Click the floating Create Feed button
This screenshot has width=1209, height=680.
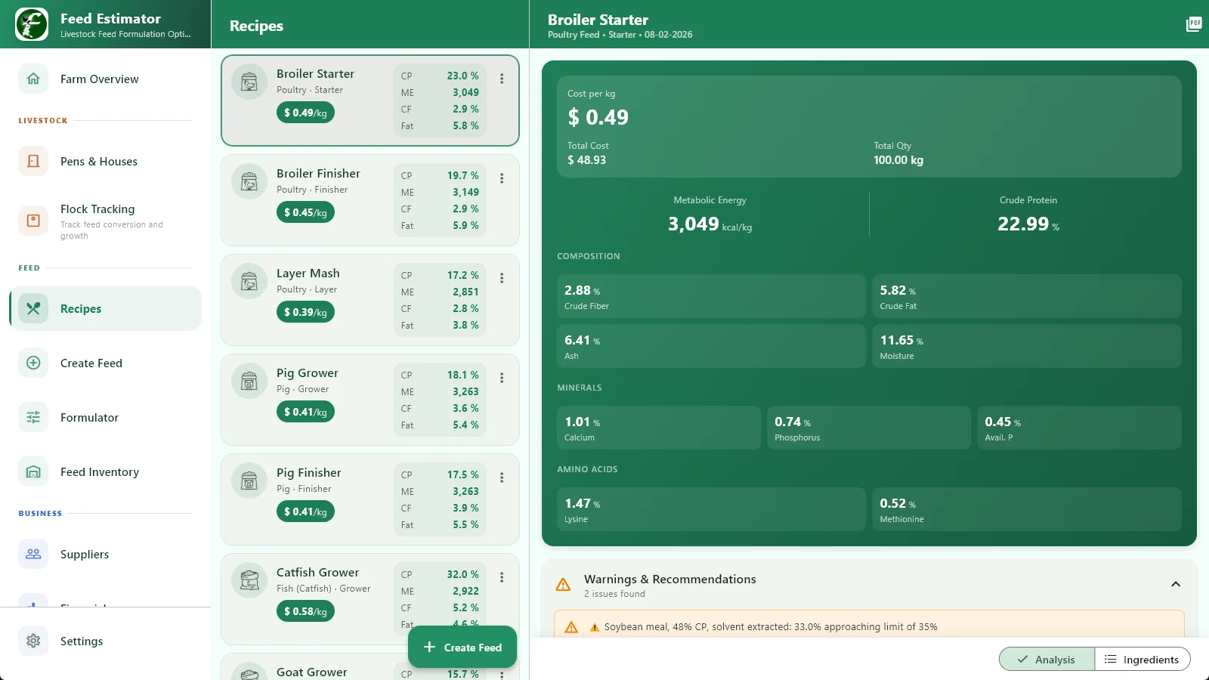[462, 647]
